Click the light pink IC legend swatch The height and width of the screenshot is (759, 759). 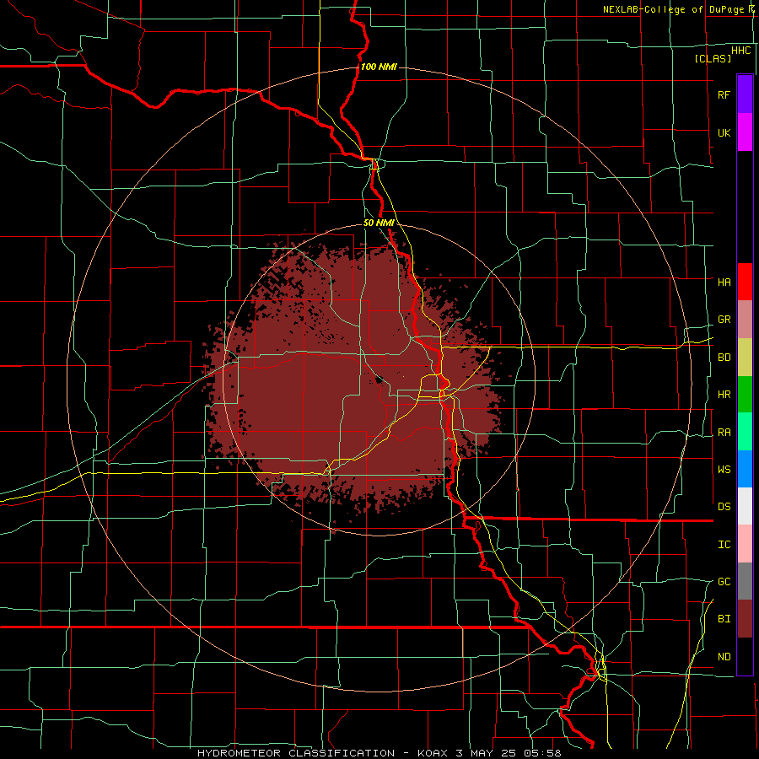coord(745,544)
